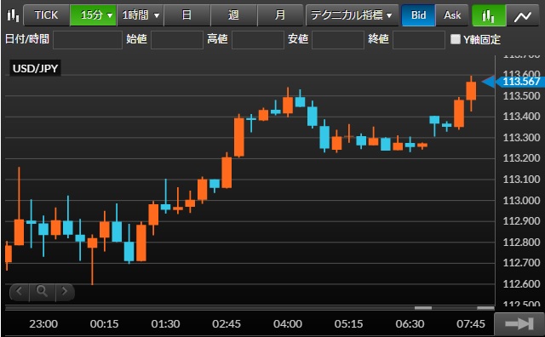The width and height of the screenshot is (545, 337).
Task: Click the 113.500 price axis label
Action: (x=521, y=96)
